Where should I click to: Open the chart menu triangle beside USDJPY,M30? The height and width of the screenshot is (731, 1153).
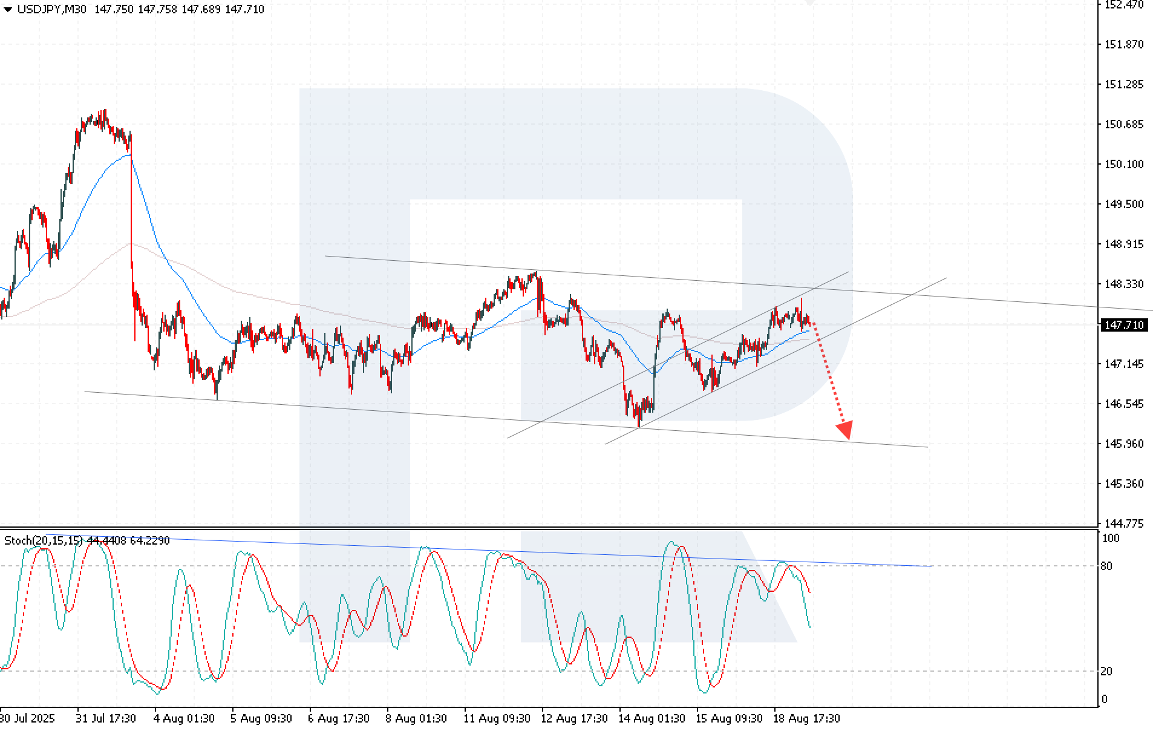click(x=8, y=10)
